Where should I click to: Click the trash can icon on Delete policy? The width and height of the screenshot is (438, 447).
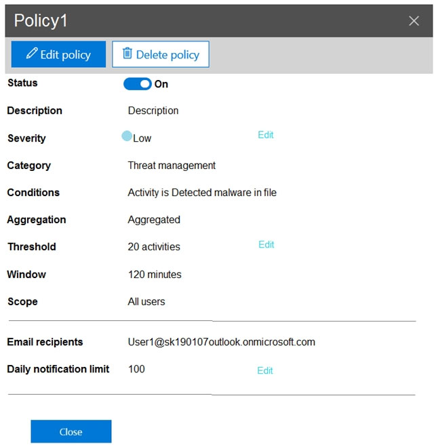click(x=127, y=54)
